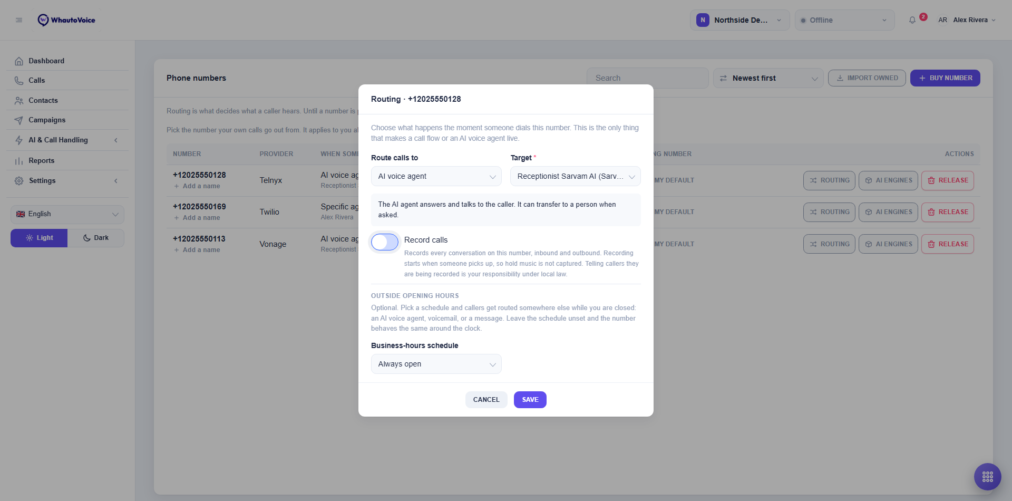
Task: Open the floating apps grid button
Action: pos(988,477)
